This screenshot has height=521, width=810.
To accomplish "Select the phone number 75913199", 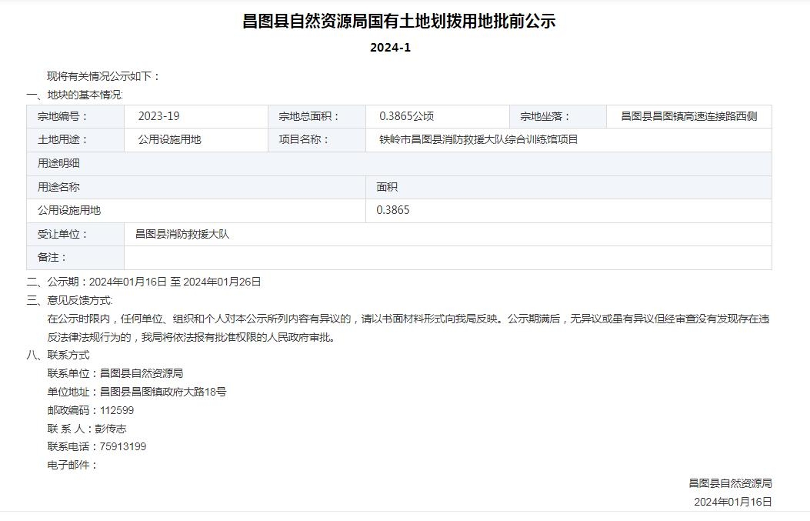I will 123,446.
